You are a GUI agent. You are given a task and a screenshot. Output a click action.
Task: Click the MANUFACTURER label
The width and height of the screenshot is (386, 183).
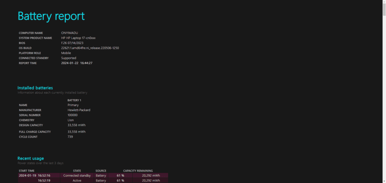click(x=30, y=110)
